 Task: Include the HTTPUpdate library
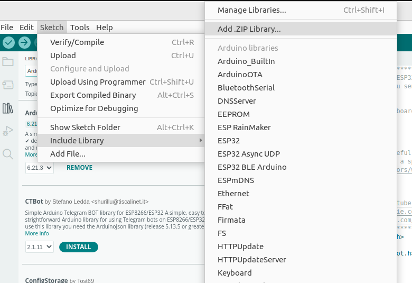tap(301, 247)
